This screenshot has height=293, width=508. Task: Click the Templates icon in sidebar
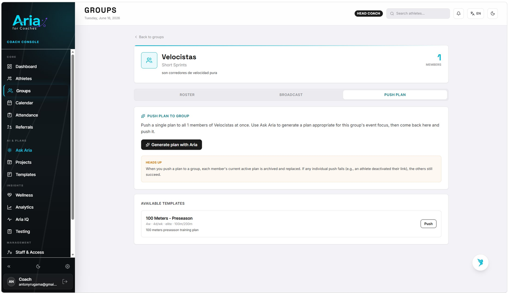click(x=10, y=175)
